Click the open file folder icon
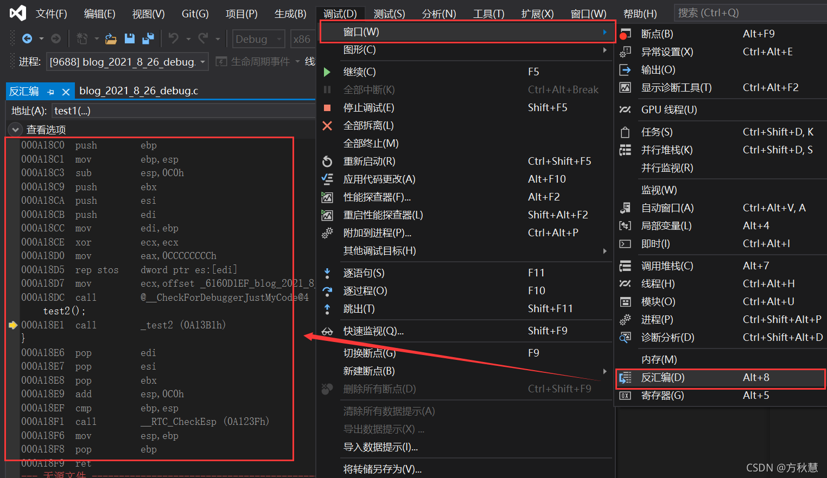The image size is (827, 478). pyautogui.click(x=111, y=38)
